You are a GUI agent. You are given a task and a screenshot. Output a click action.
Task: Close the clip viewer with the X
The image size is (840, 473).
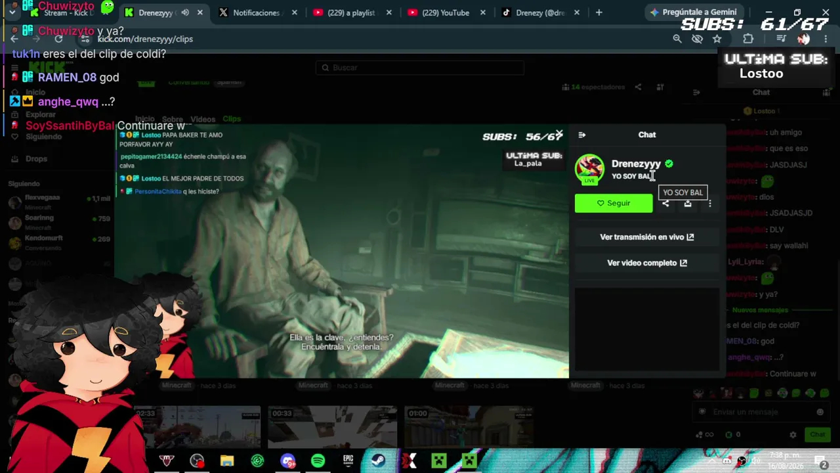[x=559, y=134]
